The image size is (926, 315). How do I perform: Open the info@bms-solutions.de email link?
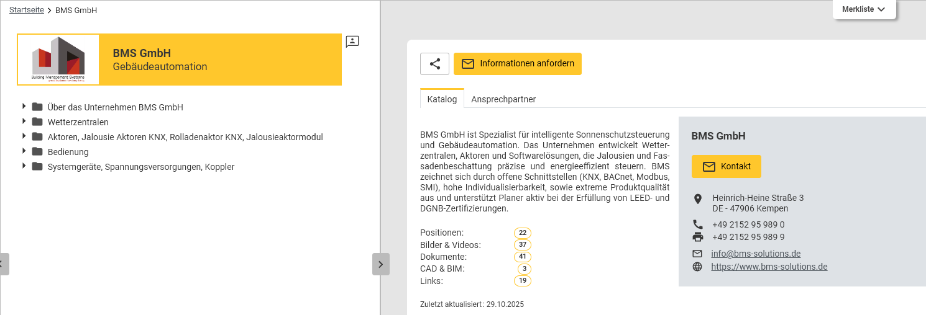coord(756,254)
